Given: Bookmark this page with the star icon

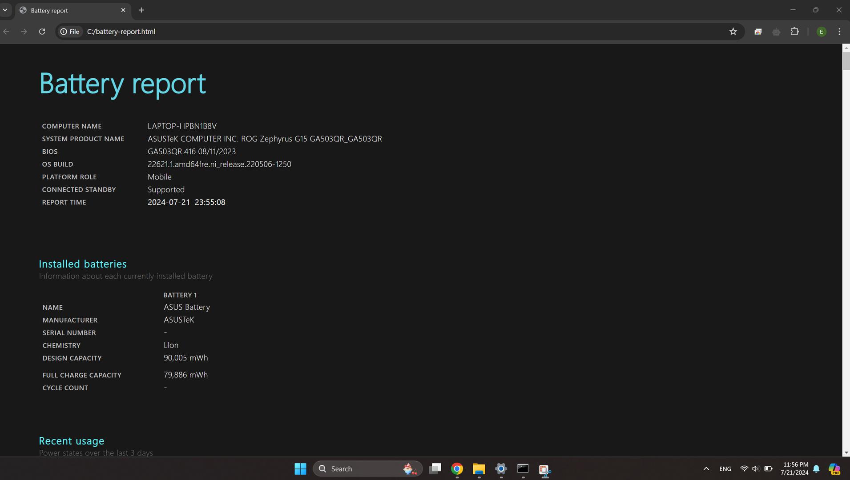Looking at the screenshot, I should coord(733,32).
